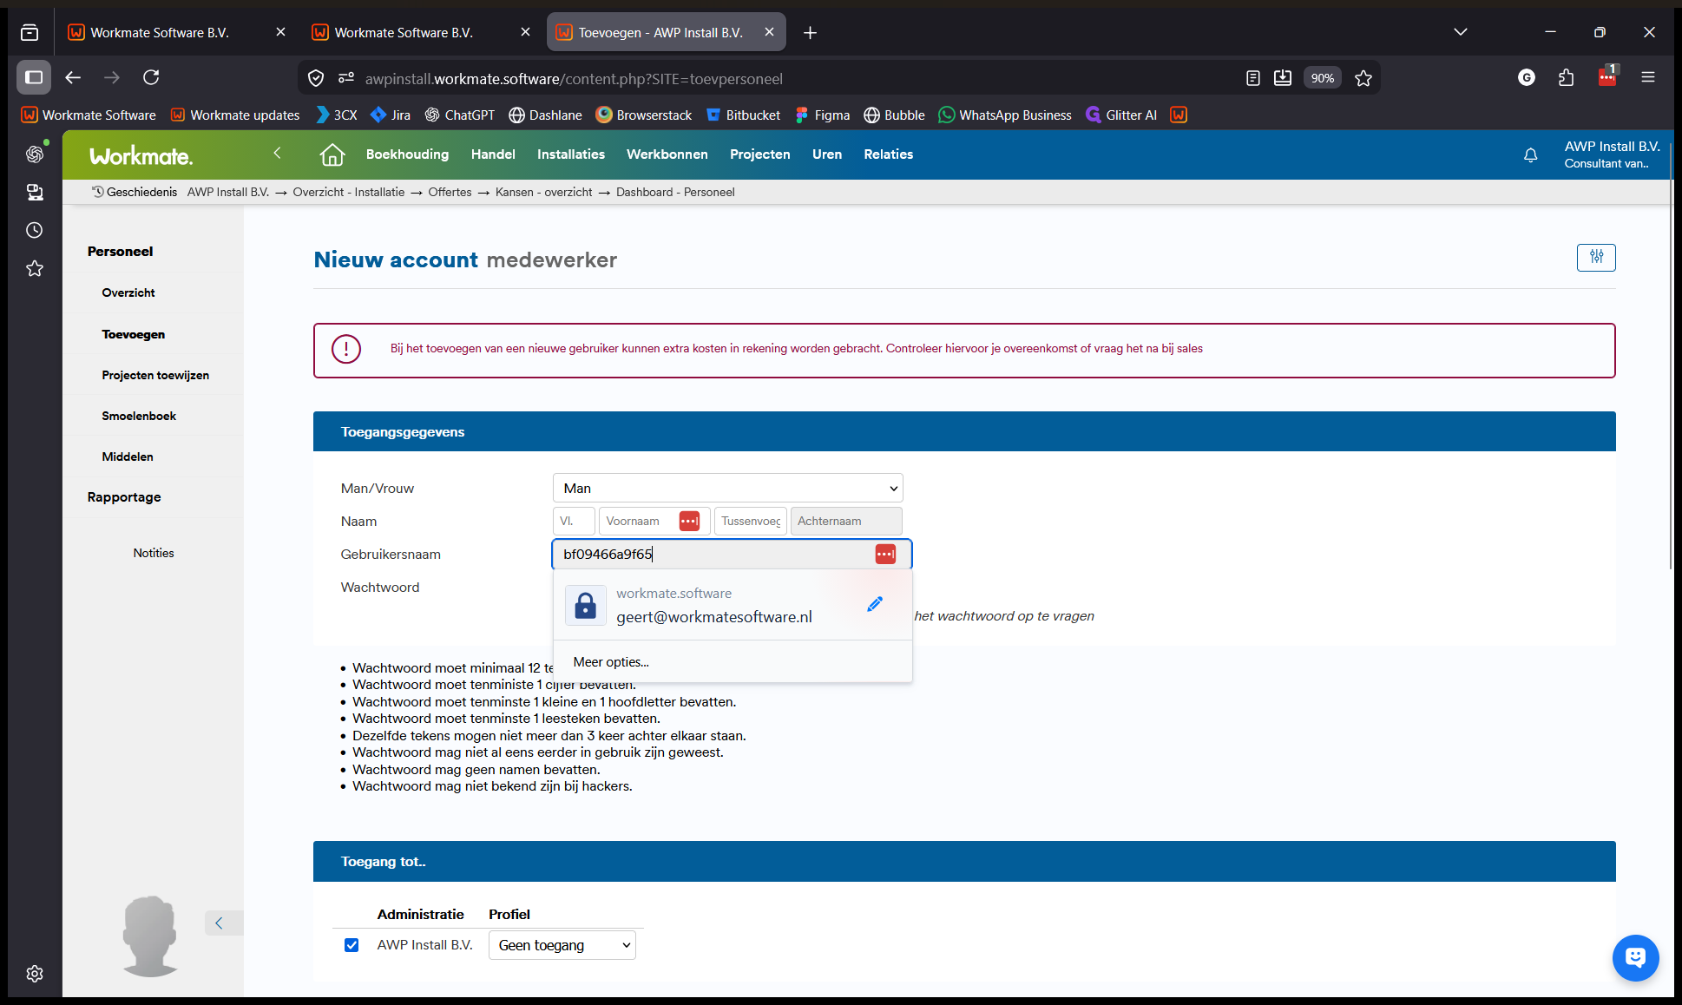This screenshot has height=1005, width=1682.
Task: Open sidebar settings gear
Action: point(35,974)
